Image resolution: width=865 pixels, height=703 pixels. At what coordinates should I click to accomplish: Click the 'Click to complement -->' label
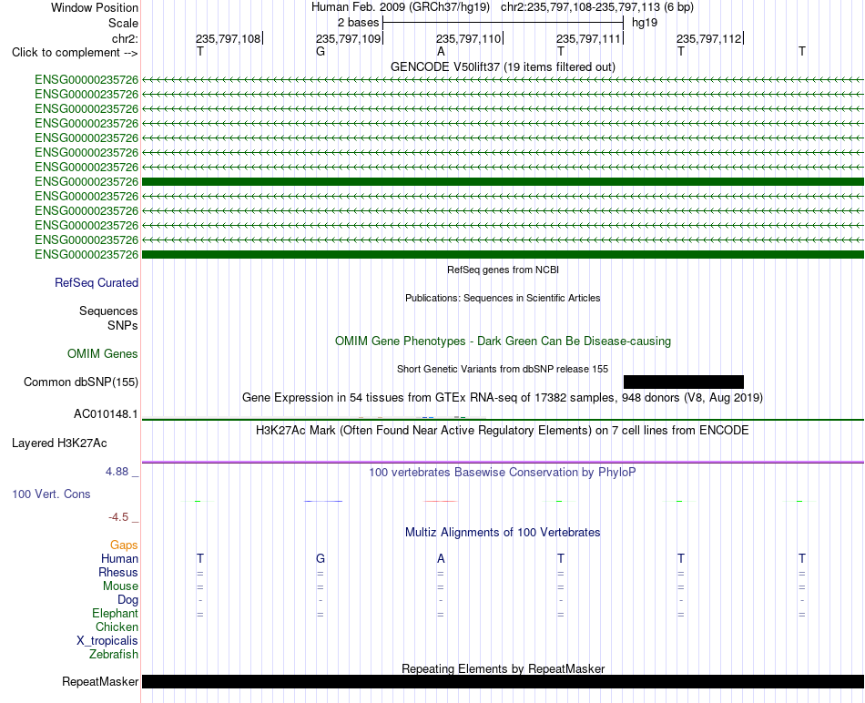[x=75, y=53]
